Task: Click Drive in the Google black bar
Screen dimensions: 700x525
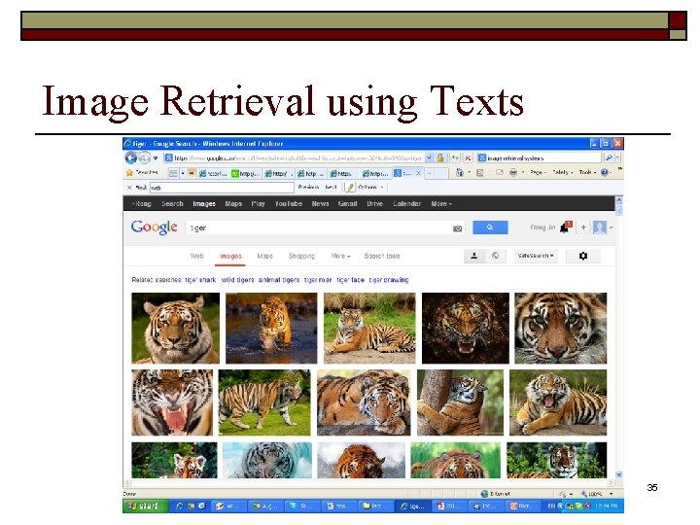Action: [374, 203]
